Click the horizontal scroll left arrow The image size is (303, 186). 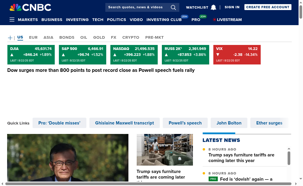(2, 184)
